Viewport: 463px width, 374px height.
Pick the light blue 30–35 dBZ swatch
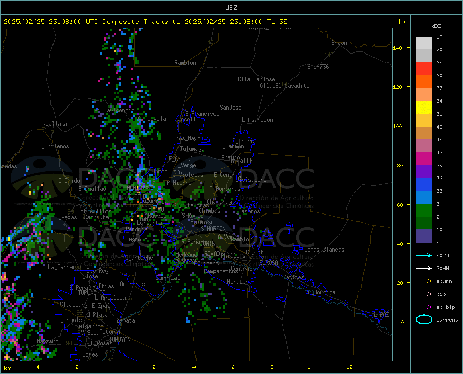[x=424, y=198]
